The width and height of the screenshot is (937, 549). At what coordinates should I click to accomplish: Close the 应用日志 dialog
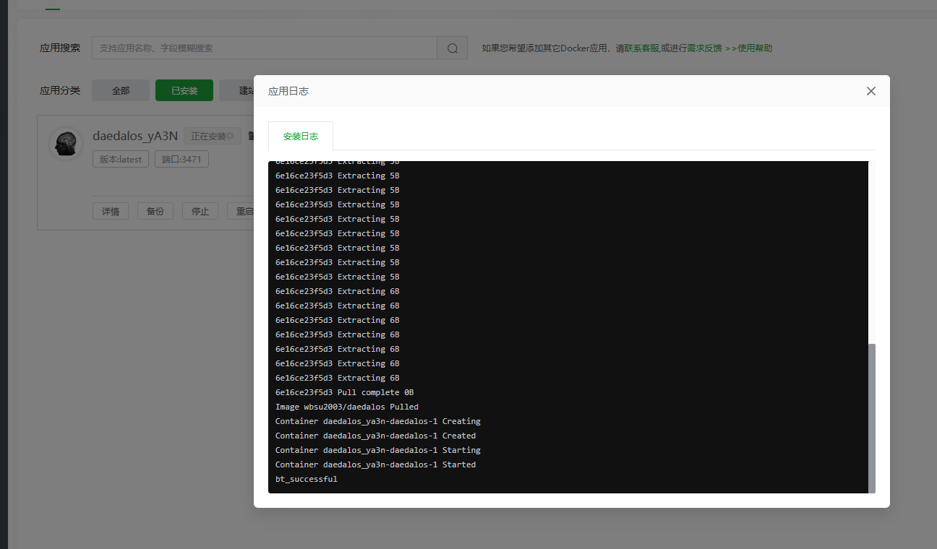(870, 91)
